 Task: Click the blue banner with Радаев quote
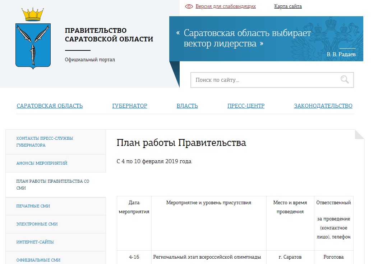point(266,39)
